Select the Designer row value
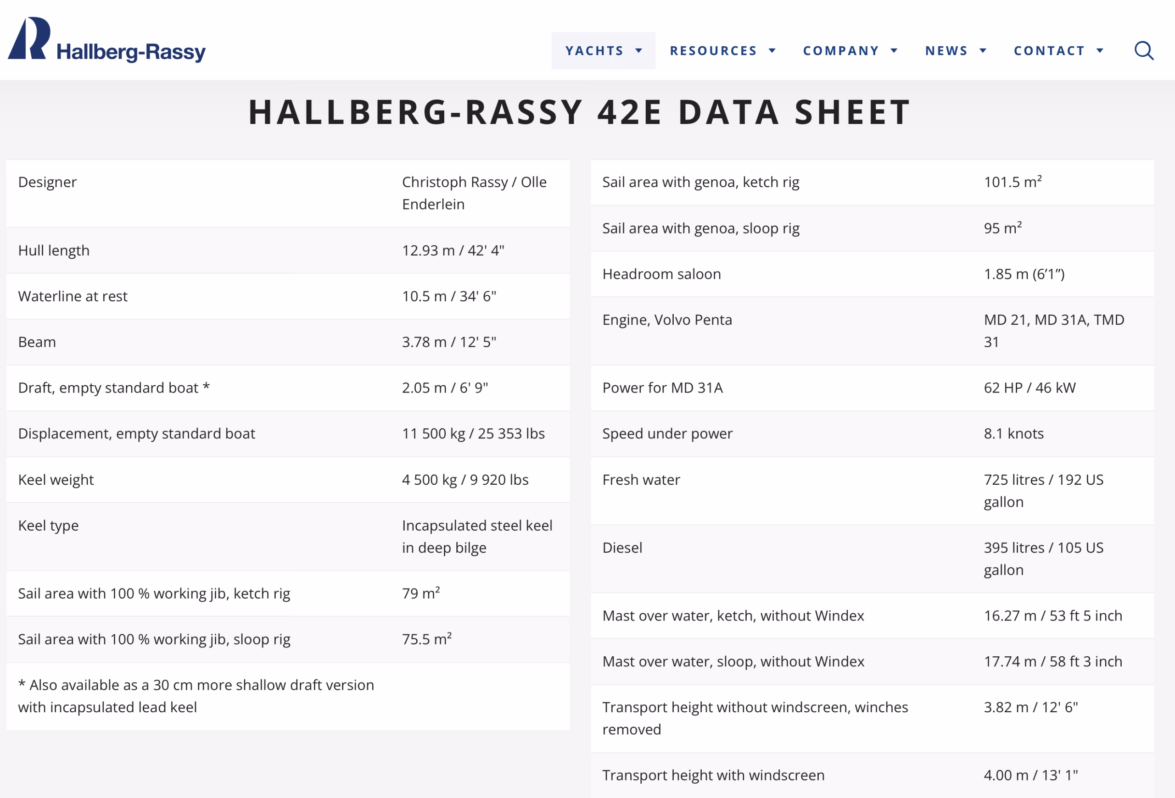Image resolution: width=1175 pixels, height=798 pixels. point(474,193)
